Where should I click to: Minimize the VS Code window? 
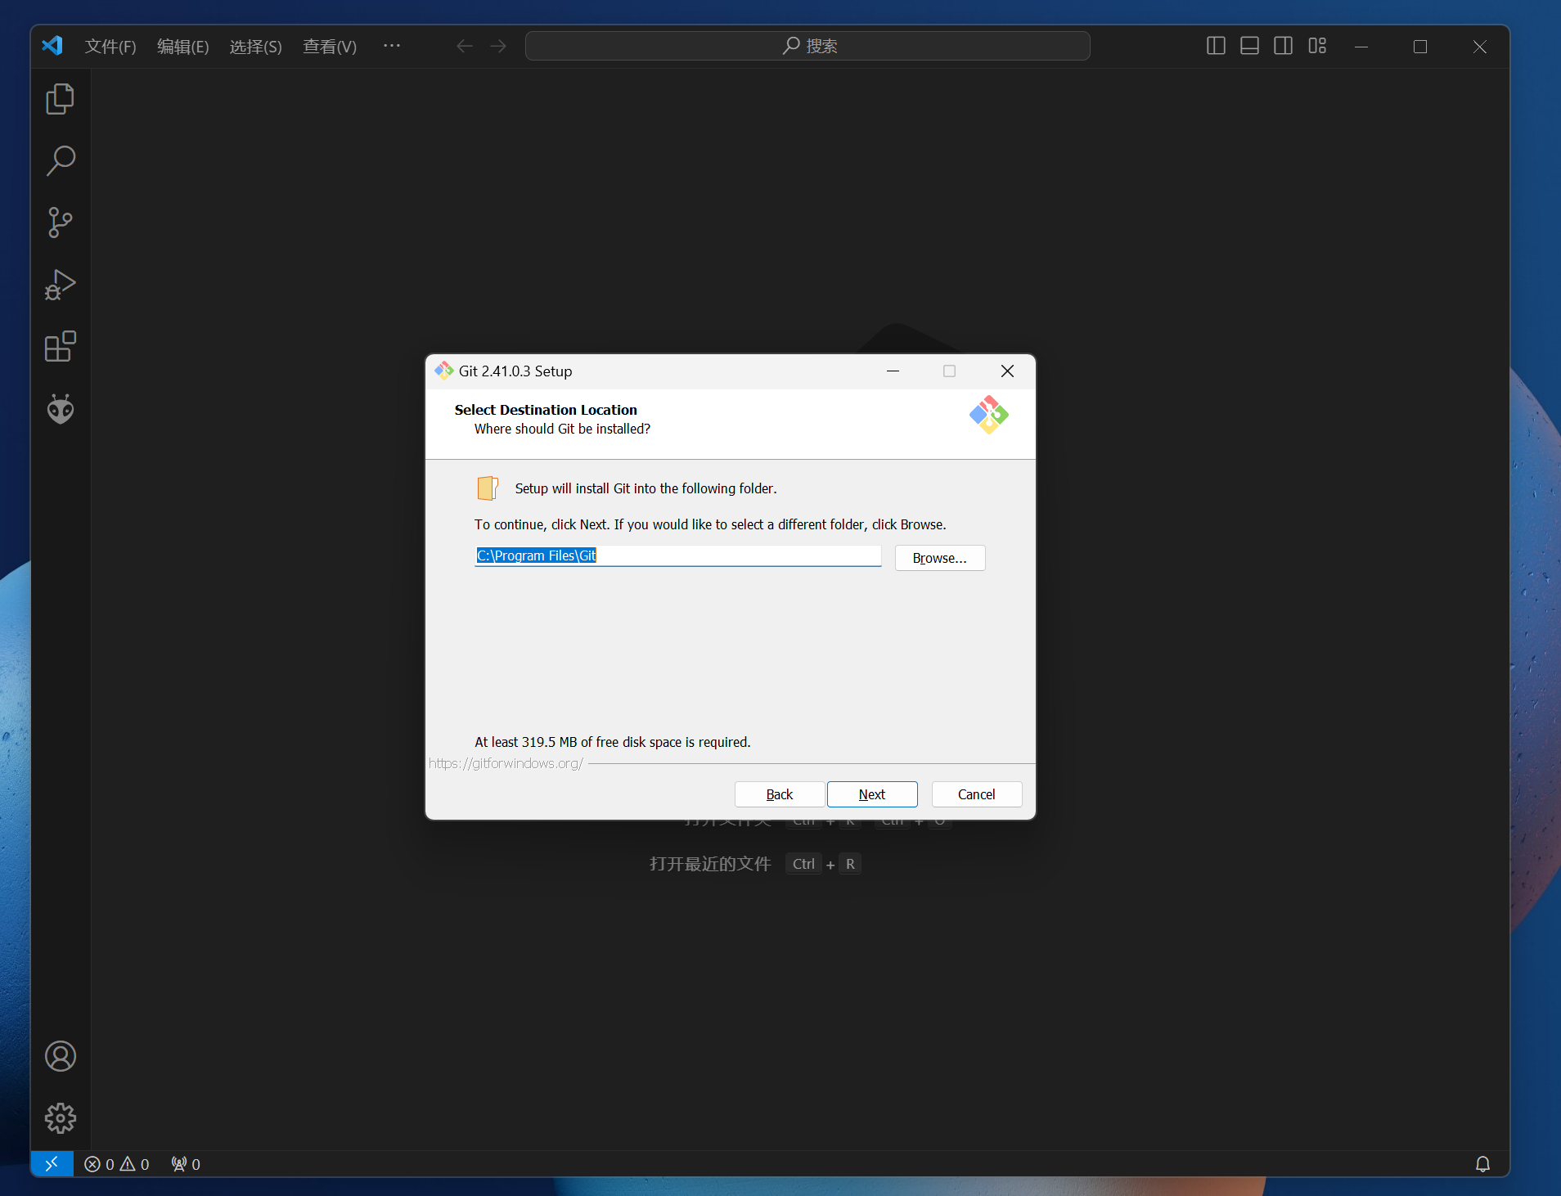[x=1361, y=47]
